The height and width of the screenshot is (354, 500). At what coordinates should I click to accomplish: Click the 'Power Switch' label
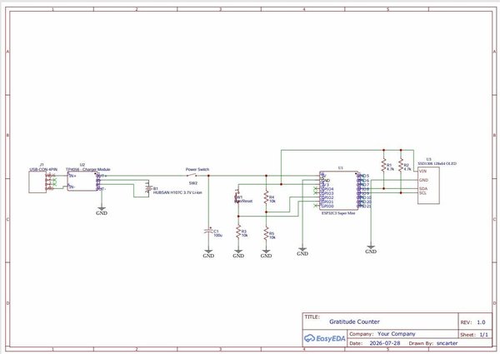pos(197,169)
